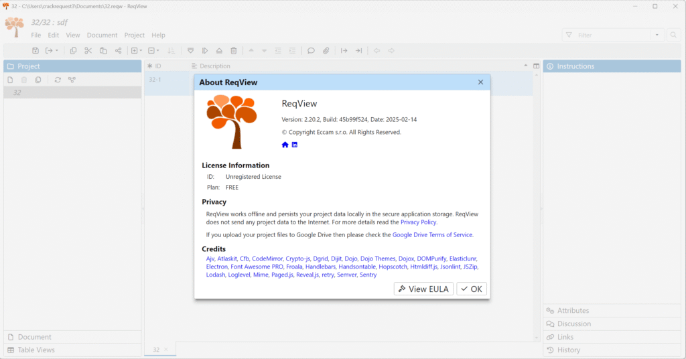Expand the Attributes panel

coord(573,311)
